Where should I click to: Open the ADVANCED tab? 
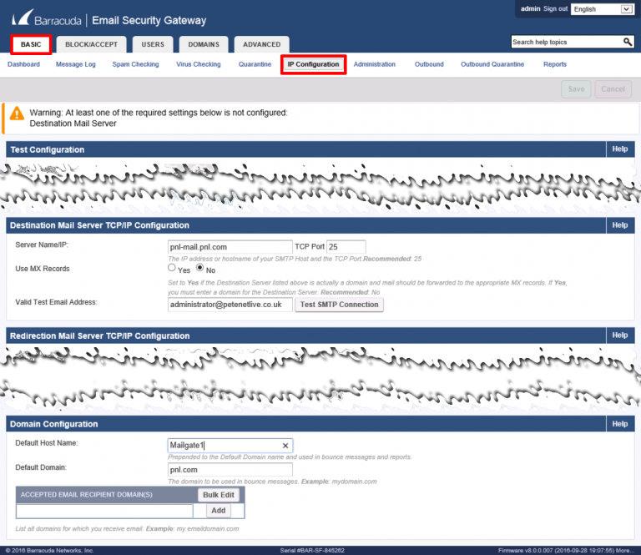(261, 44)
